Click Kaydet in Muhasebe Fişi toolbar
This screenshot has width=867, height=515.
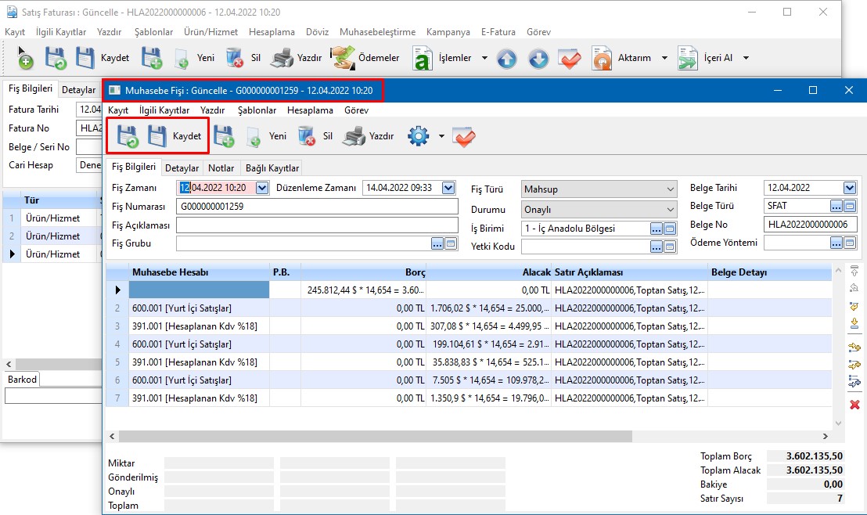[174, 136]
